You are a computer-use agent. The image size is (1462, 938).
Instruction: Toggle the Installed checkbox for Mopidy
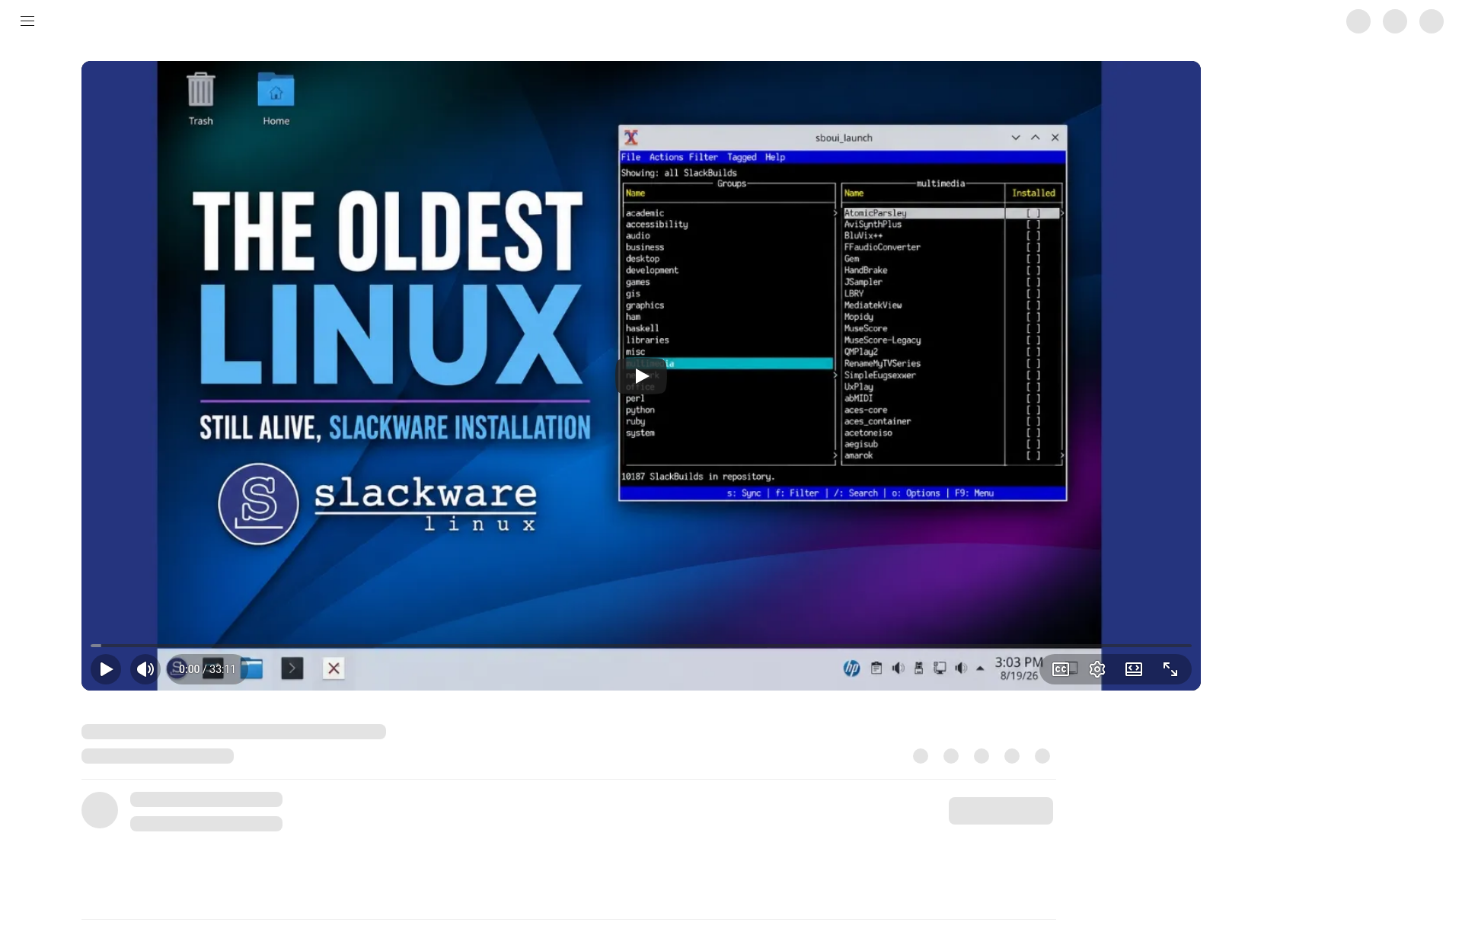pos(1033,317)
